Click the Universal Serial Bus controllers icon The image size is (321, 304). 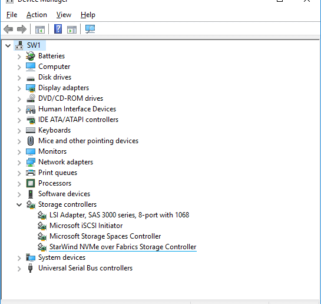tap(30, 268)
